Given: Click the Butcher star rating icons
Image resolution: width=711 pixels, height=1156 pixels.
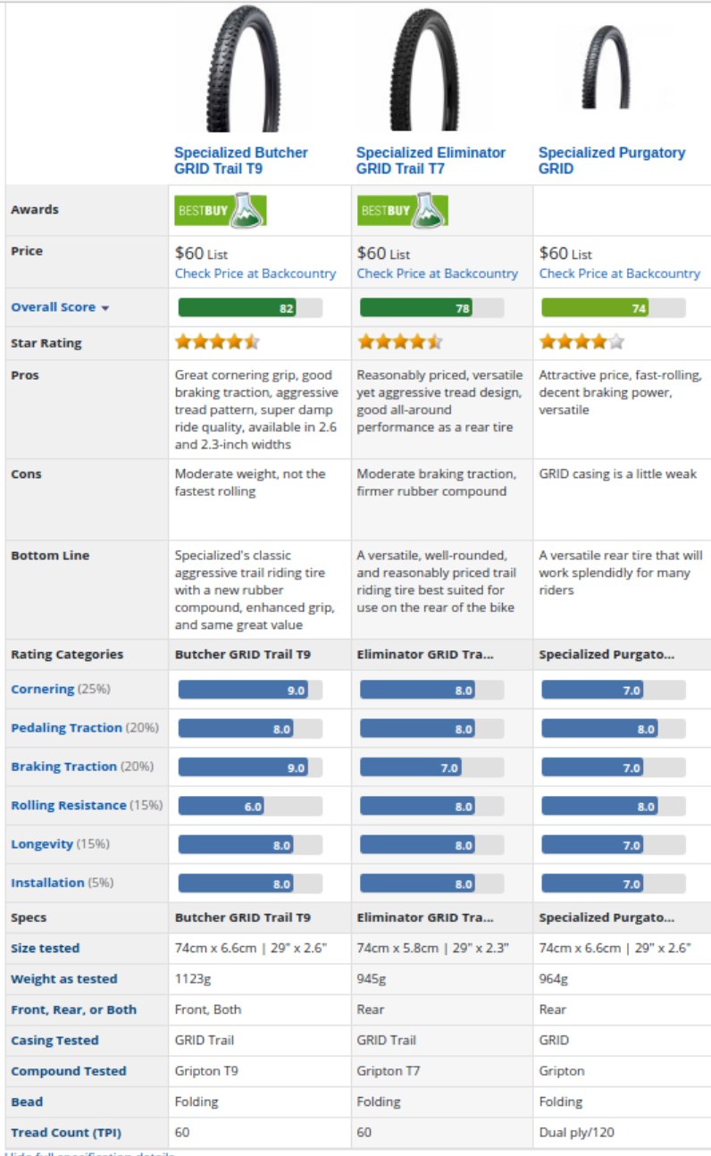Looking at the screenshot, I should (x=217, y=341).
